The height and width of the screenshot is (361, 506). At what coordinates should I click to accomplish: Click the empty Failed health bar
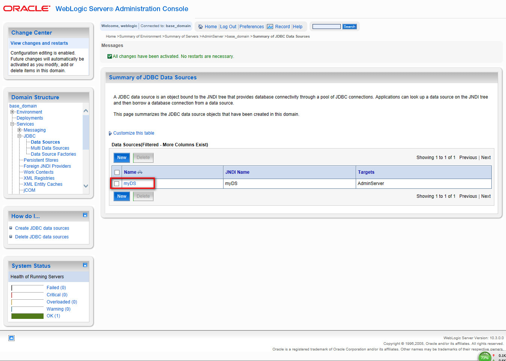tap(27, 288)
